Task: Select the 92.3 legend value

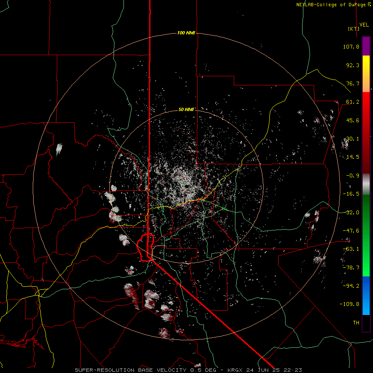Action: coord(353,65)
